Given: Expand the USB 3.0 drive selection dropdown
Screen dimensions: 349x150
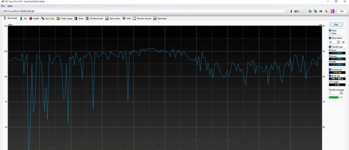Looking at the screenshot, I should (x=285, y=11).
